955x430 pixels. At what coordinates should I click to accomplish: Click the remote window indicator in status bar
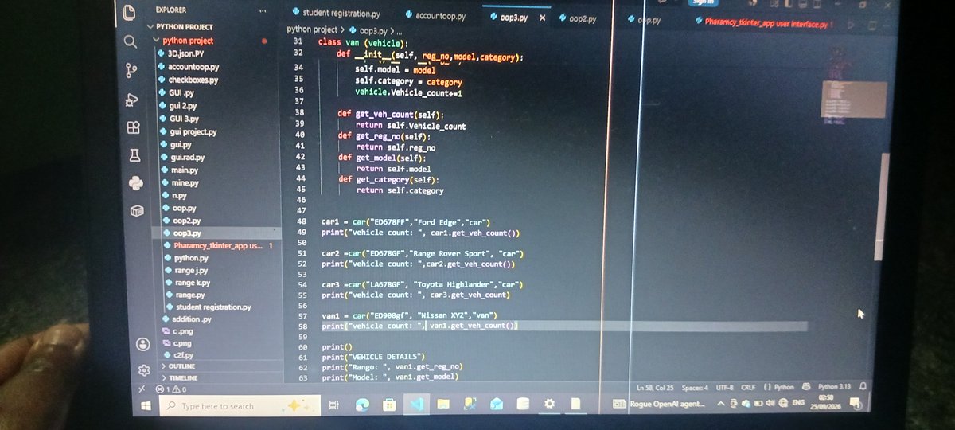[142, 389]
